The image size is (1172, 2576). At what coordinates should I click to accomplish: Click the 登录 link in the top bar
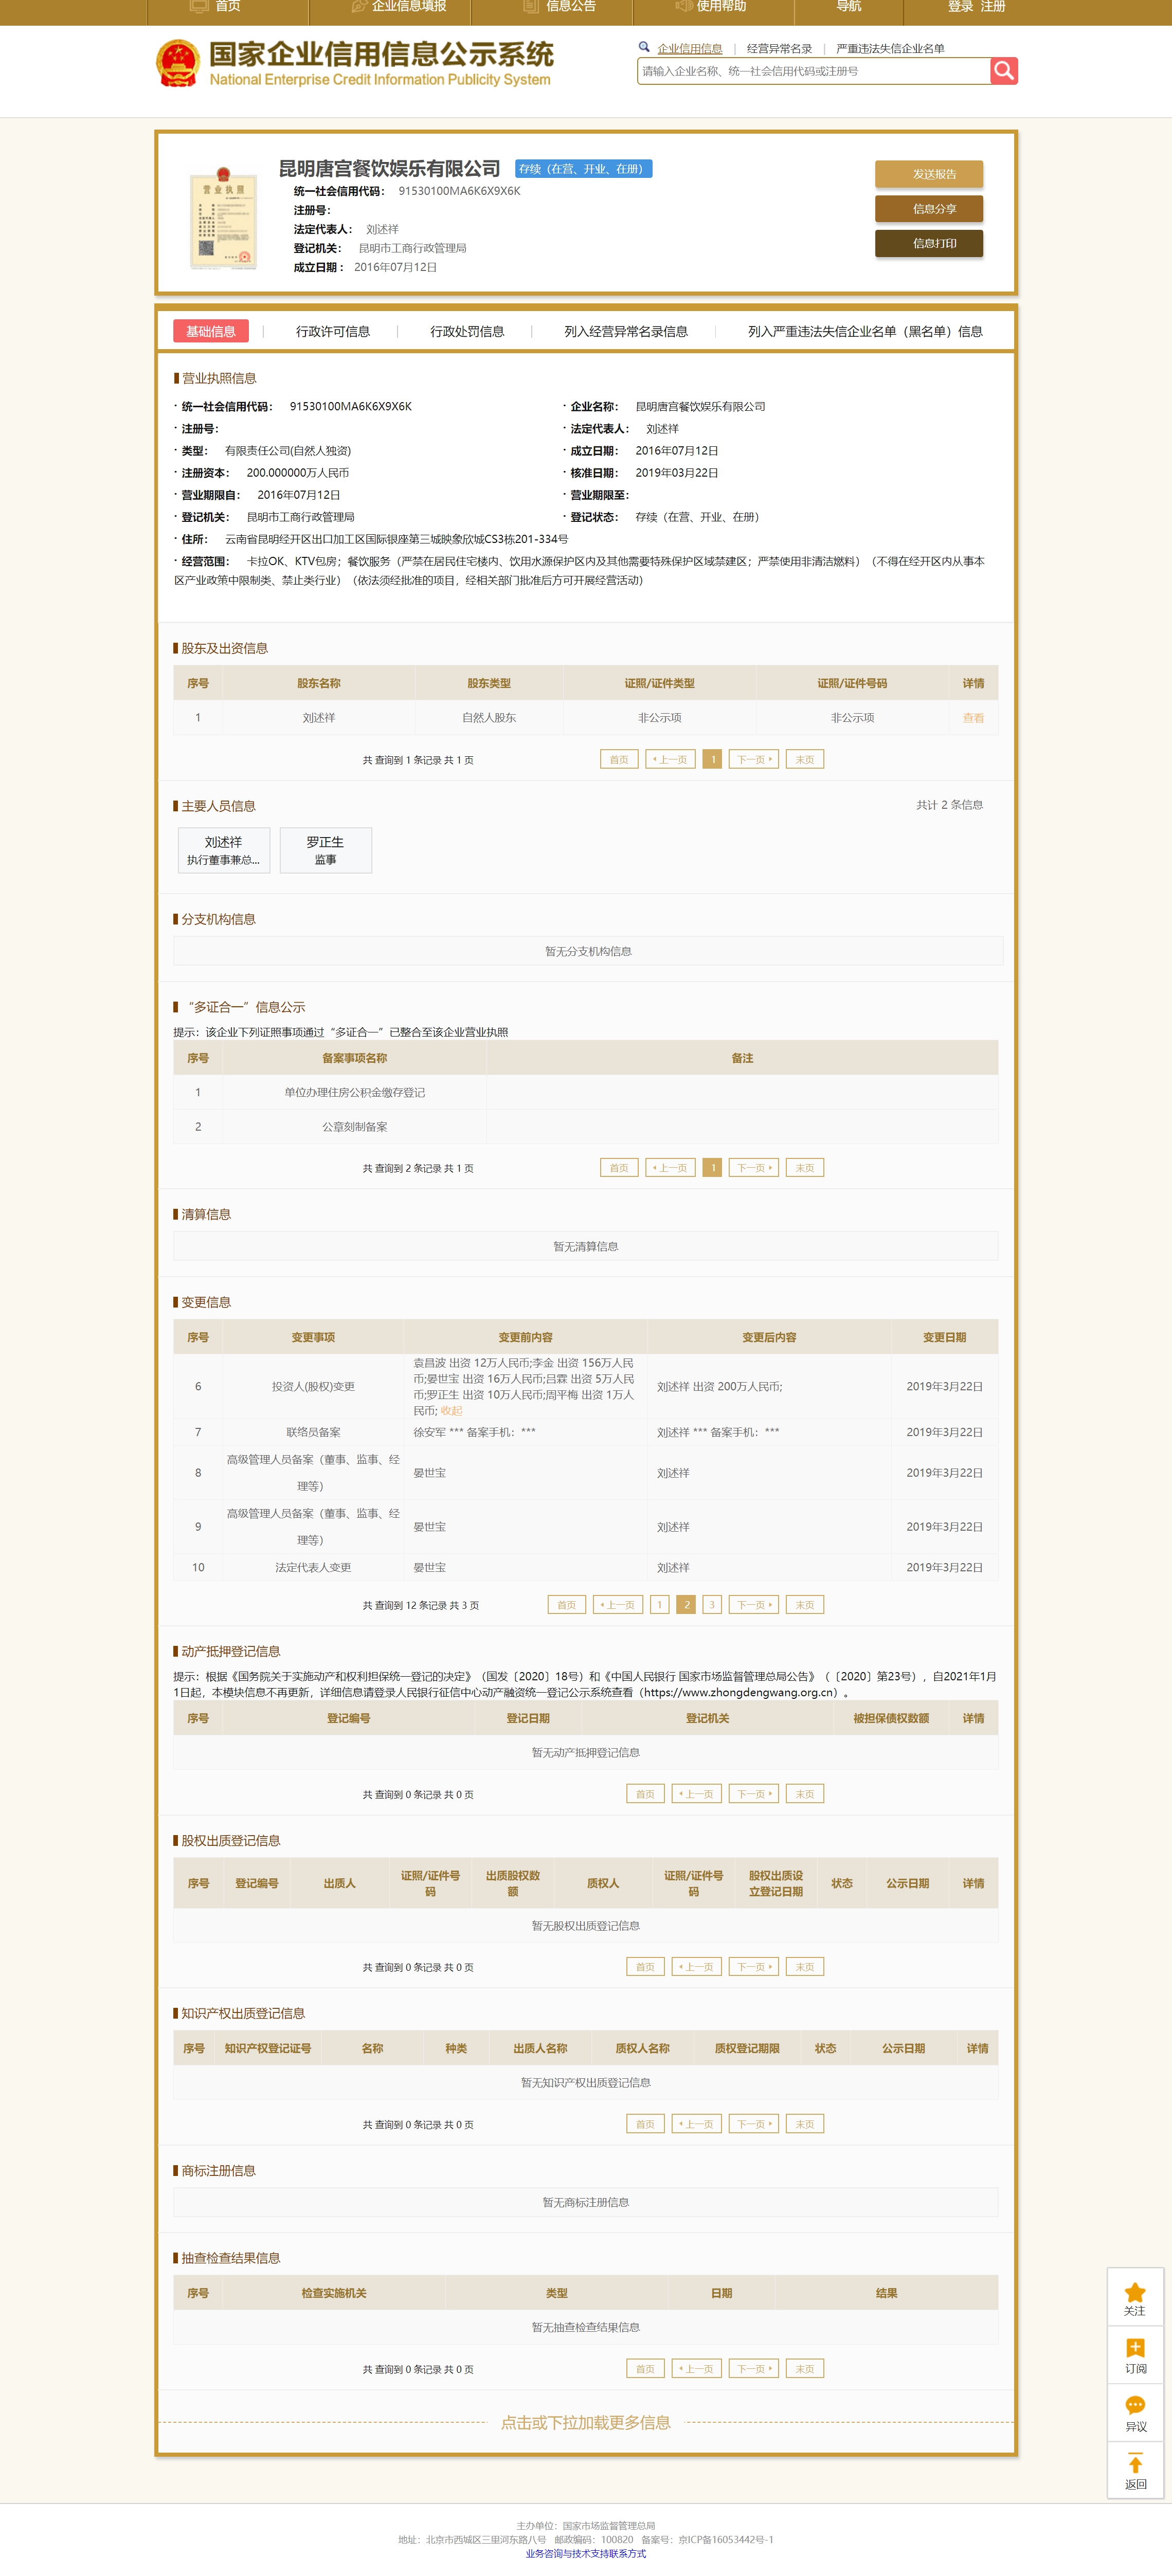pyautogui.click(x=960, y=7)
